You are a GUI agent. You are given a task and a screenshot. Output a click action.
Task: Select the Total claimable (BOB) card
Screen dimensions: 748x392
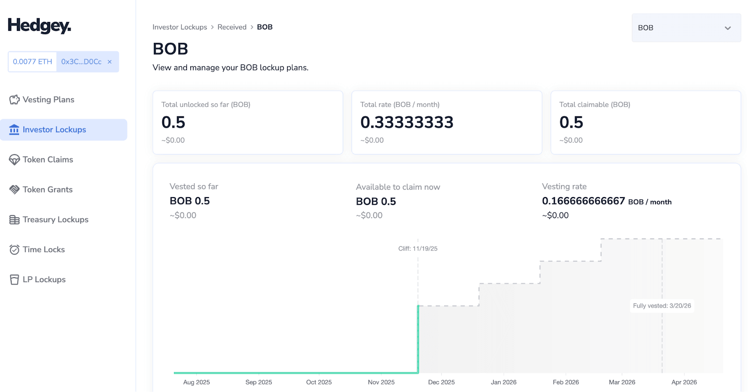pyautogui.click(x=645, y=122)
